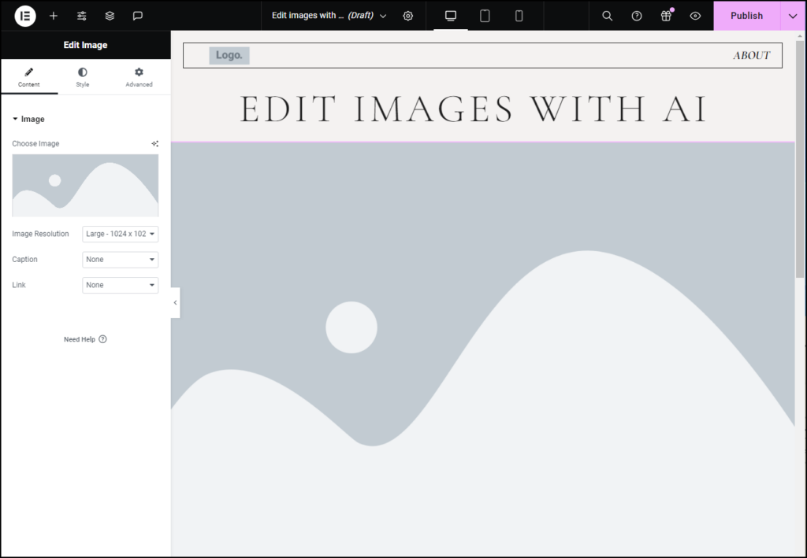Image resolution: width=807 pixels, height=558 pixels.
Task: Open the Elementor menu logo icon
Action: click(24, 16)
